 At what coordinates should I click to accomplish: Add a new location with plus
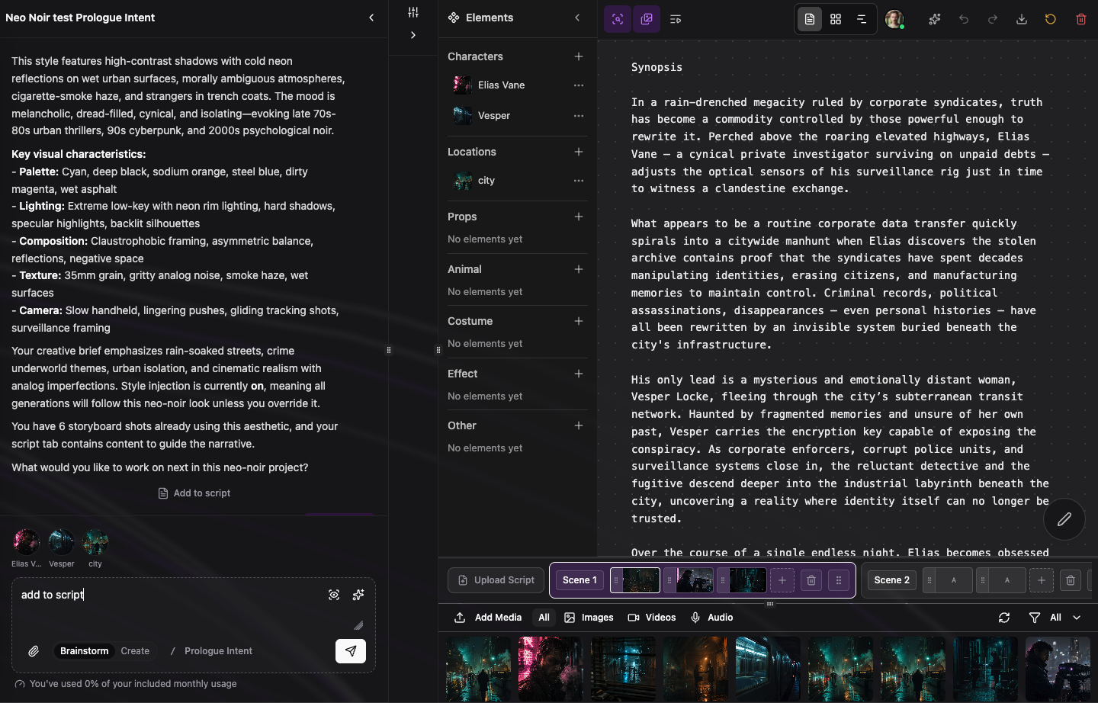[579, 152]
